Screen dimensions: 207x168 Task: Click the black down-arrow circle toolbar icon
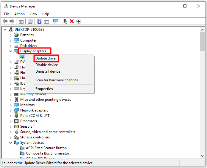(79, 21)
